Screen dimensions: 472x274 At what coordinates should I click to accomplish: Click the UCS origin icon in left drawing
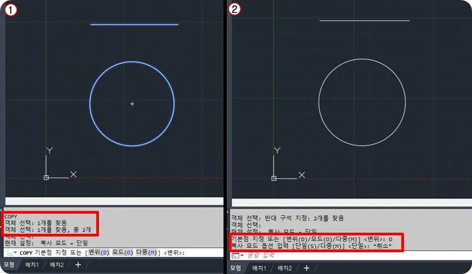[46, 178]
